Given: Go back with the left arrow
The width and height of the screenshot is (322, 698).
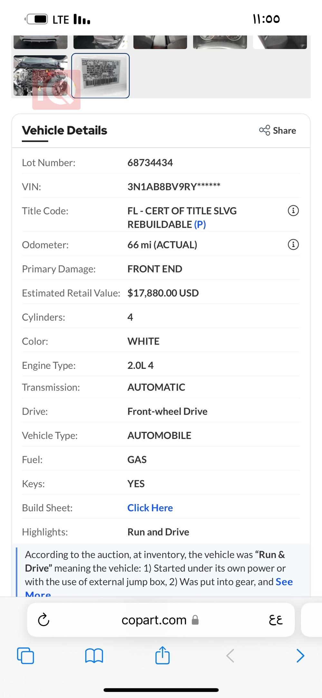Looking at the screenshot, I should (230, 655).
